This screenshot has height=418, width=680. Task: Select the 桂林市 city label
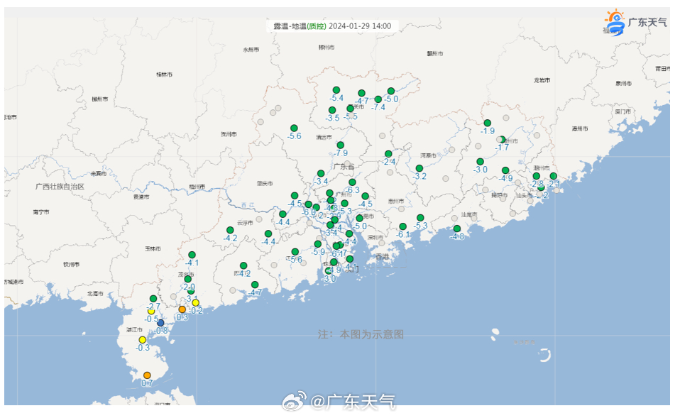(165, 75)
